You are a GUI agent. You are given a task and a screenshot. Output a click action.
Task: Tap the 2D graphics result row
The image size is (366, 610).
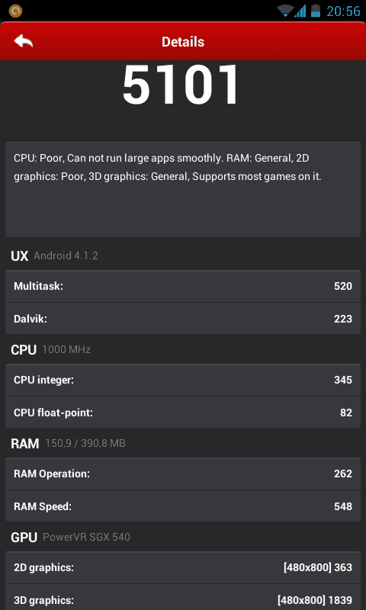pyautogui.click(x=183, y=567)
